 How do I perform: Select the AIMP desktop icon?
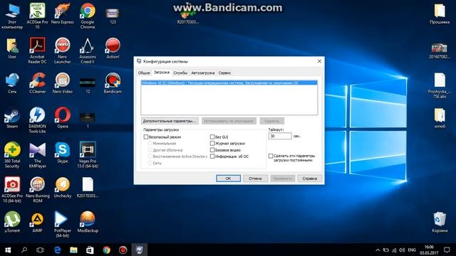(x=37, y=222)
